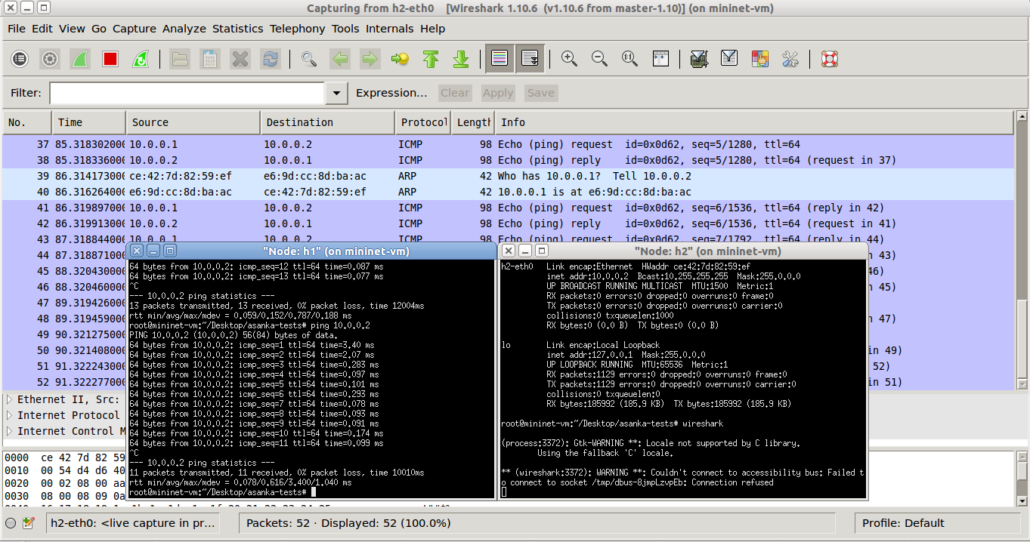The image size is (1030, 542).
Task: Click the Save filter button
Action: [x=540, y=93]
